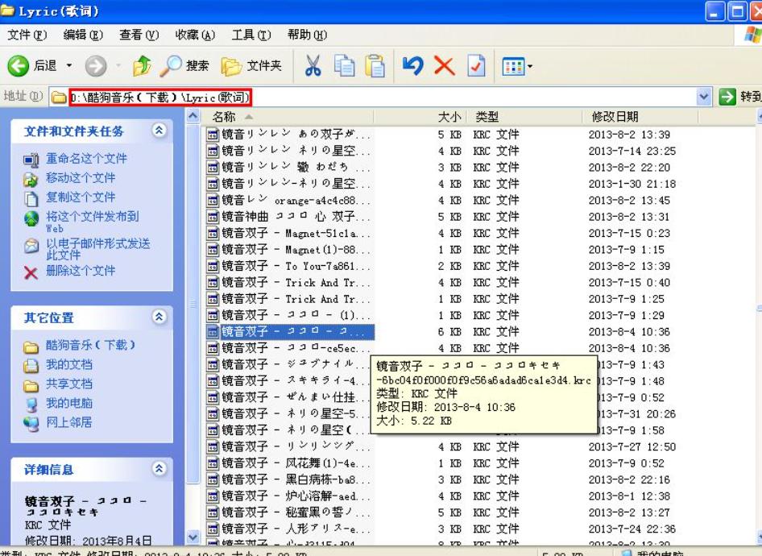This screenshot has height=556, width=762.
Task: Click the 重命名这个文件 link
Action: [86, 159]
